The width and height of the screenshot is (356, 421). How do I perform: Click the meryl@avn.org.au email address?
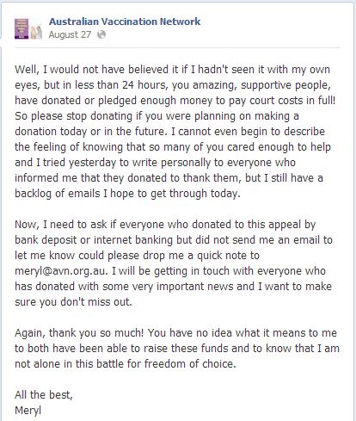(x=61, y=271)
